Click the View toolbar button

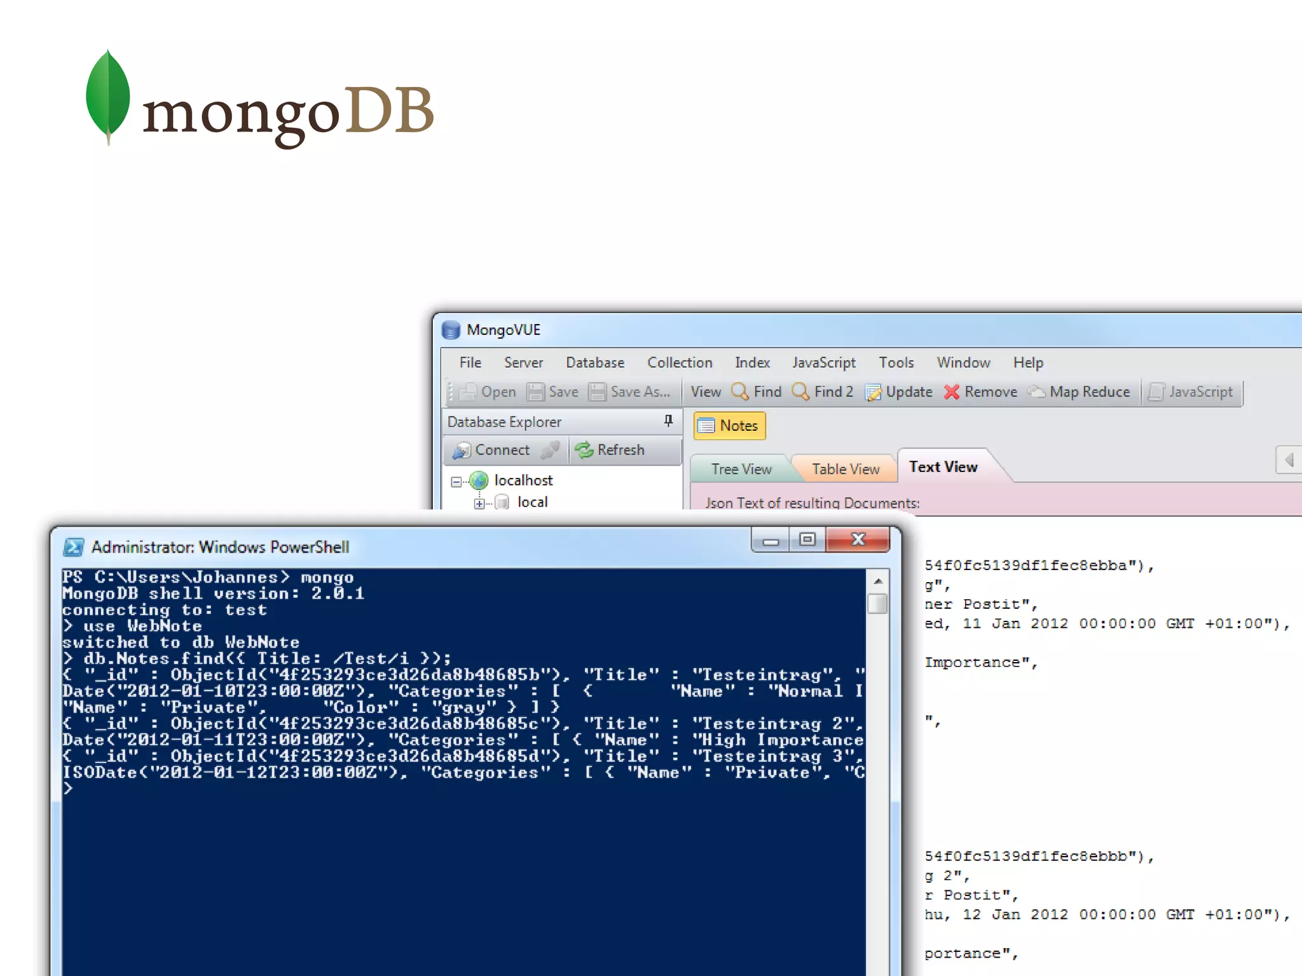(705, 392)
